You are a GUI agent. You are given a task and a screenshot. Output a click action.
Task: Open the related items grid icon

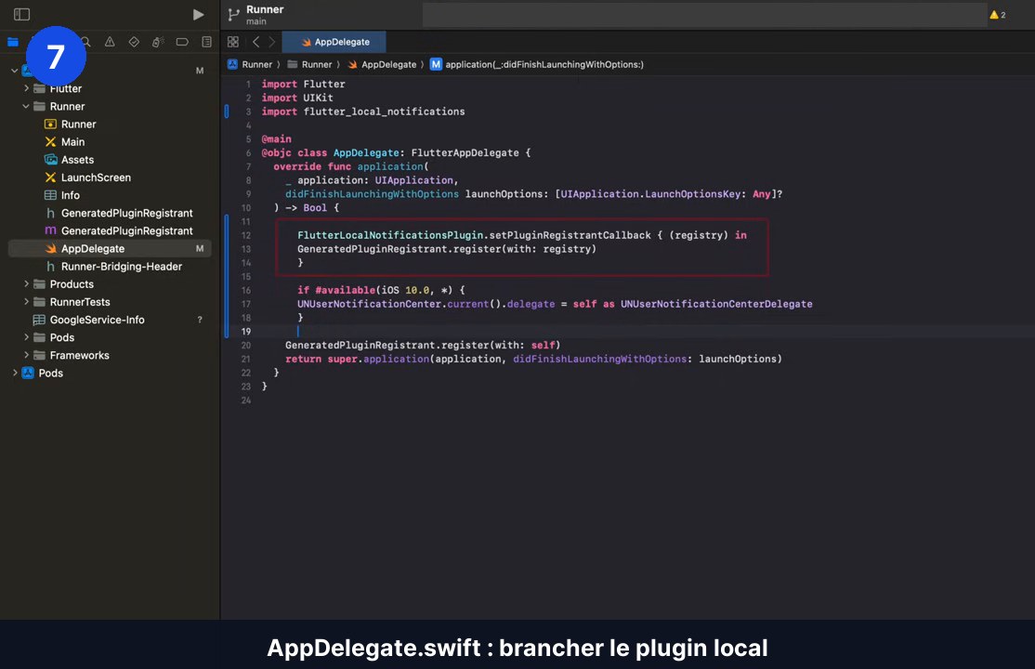(233, 42)
